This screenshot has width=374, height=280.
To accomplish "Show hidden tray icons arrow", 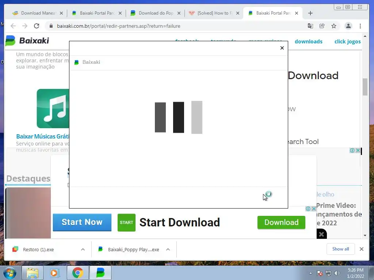I will (x=310, y=273).
